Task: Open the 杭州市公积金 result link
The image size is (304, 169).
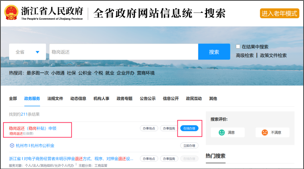Action: coord(35,146)
